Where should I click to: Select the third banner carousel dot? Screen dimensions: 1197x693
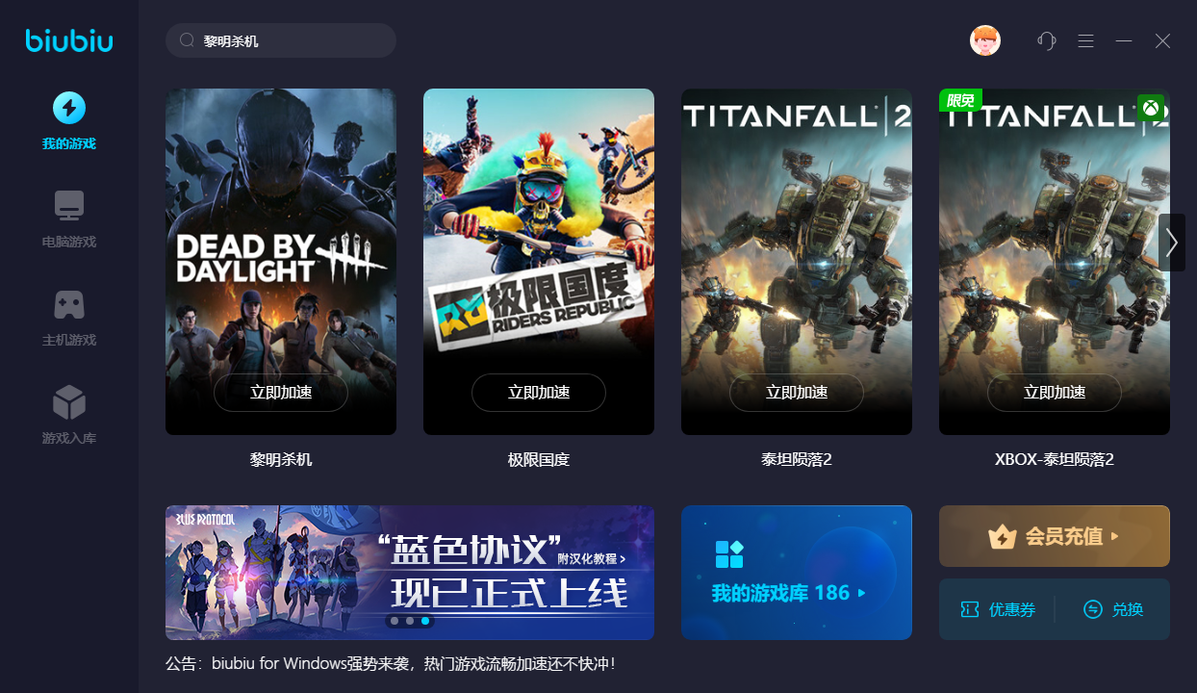(x=425, y=621)
